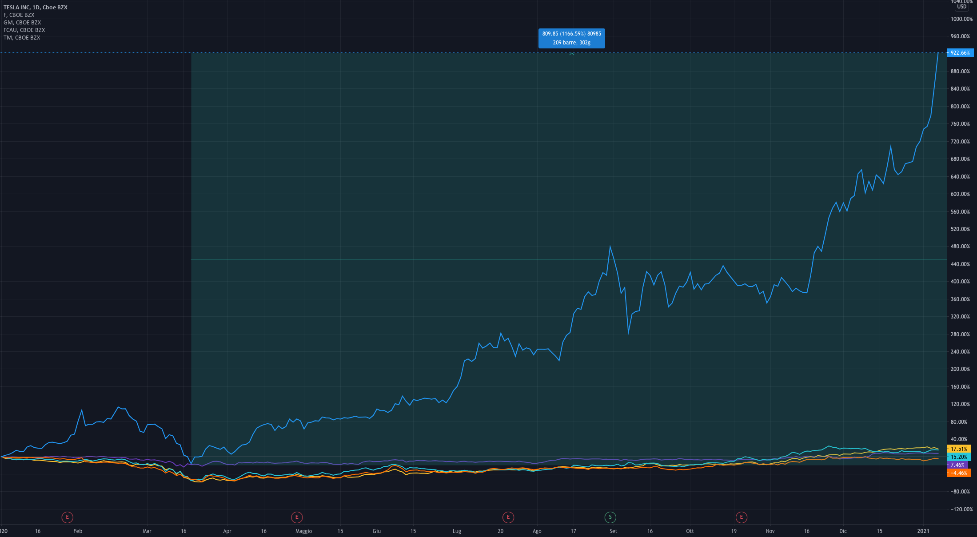Viewport: 977px width, 537px height.
Task: Select the FCAU, CBOE BZX legend entry
Action: pos(24,30)
